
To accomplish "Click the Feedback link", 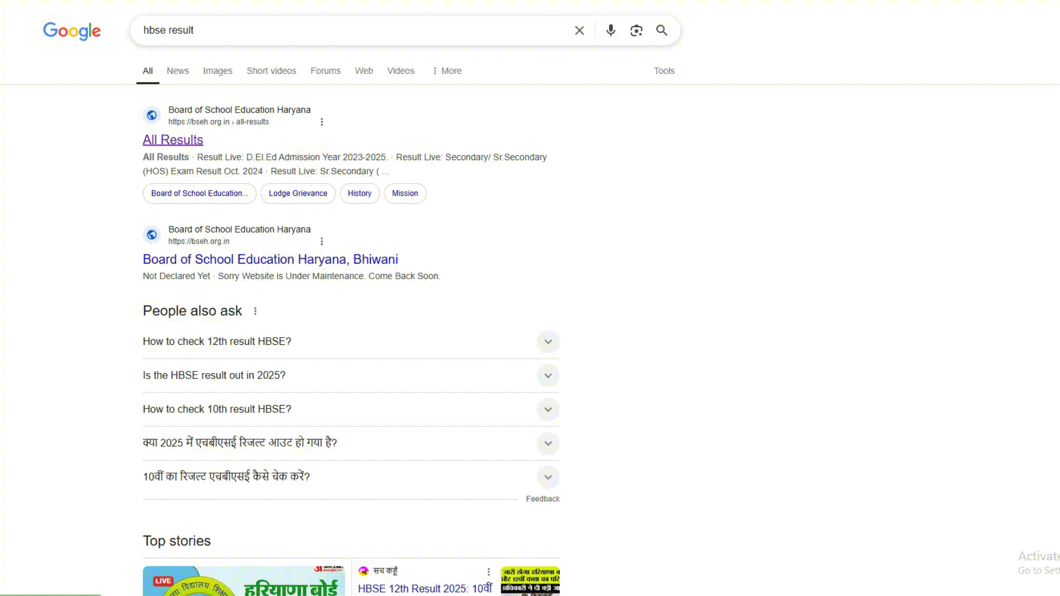I will click(543, 499).
